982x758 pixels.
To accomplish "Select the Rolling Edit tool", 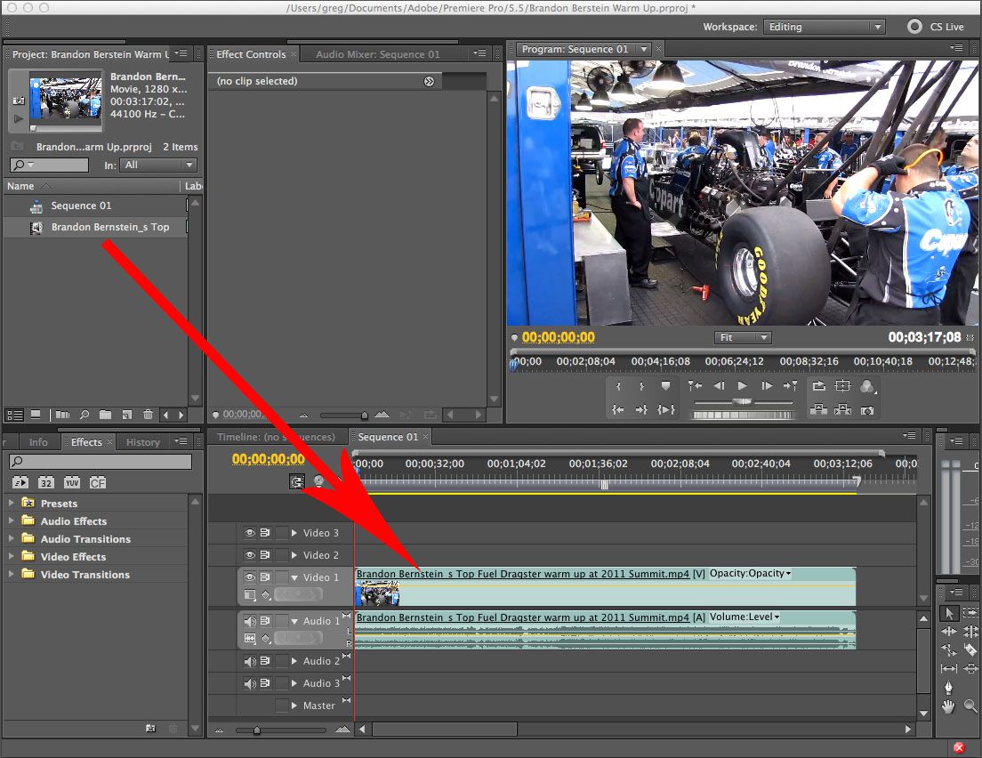I will tap(970, 632).
